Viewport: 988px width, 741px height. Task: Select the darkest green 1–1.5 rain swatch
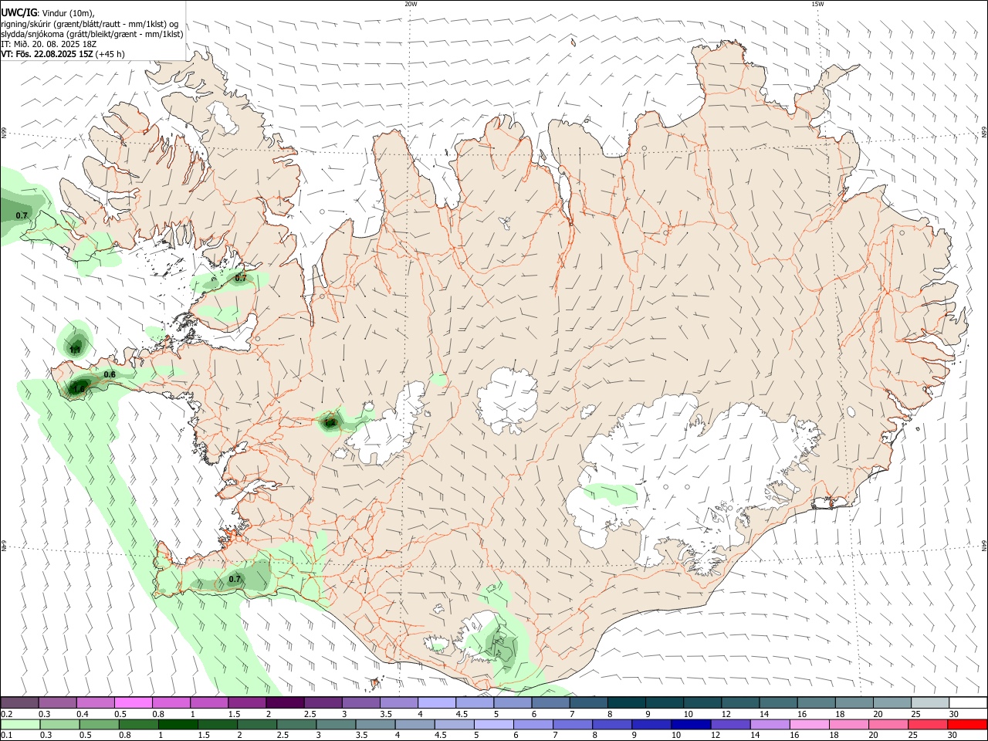178,724
